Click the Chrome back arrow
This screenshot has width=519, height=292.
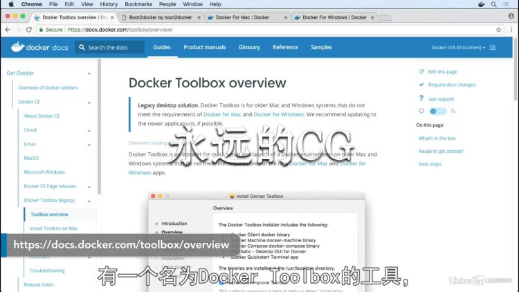pyautogui.click(x=8, y=30)
